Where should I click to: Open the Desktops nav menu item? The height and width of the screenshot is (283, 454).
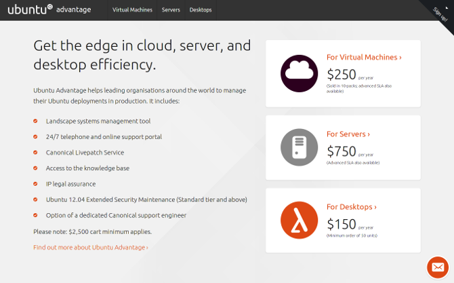click(x=201, y=10)
